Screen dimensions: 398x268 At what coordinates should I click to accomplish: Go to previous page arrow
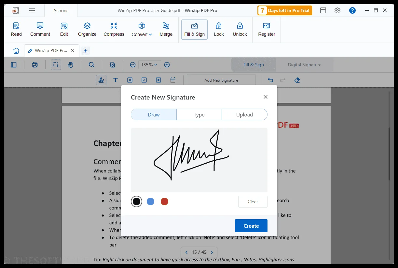186,252
